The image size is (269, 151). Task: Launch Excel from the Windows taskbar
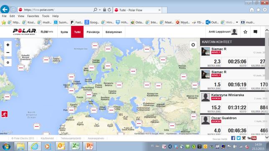[x=75, y=146]
